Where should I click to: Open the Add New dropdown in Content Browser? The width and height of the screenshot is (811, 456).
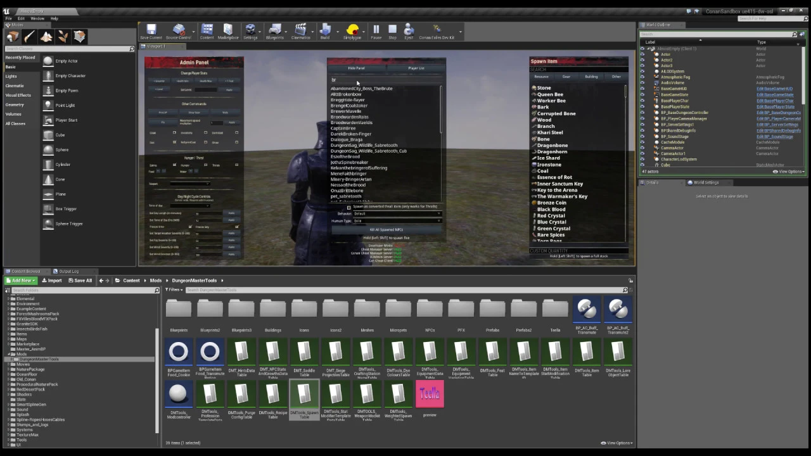(x=20, y=281)
